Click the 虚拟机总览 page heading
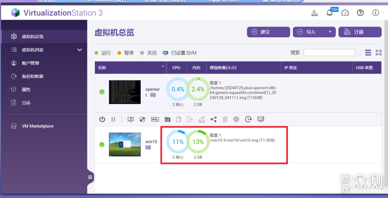The width and height of the screenshot is (388, 198). [x=114, y=32]
